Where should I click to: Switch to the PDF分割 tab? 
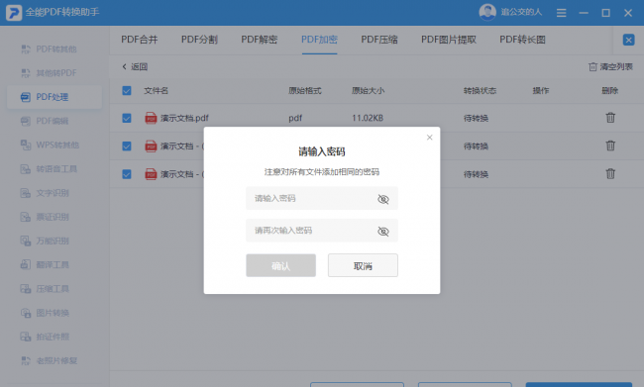(199, 40)
